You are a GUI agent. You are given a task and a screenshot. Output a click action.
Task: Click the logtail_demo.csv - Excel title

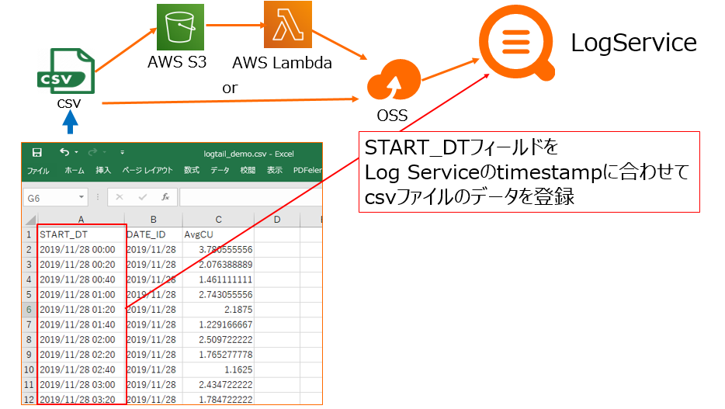(x=248, y=154)
